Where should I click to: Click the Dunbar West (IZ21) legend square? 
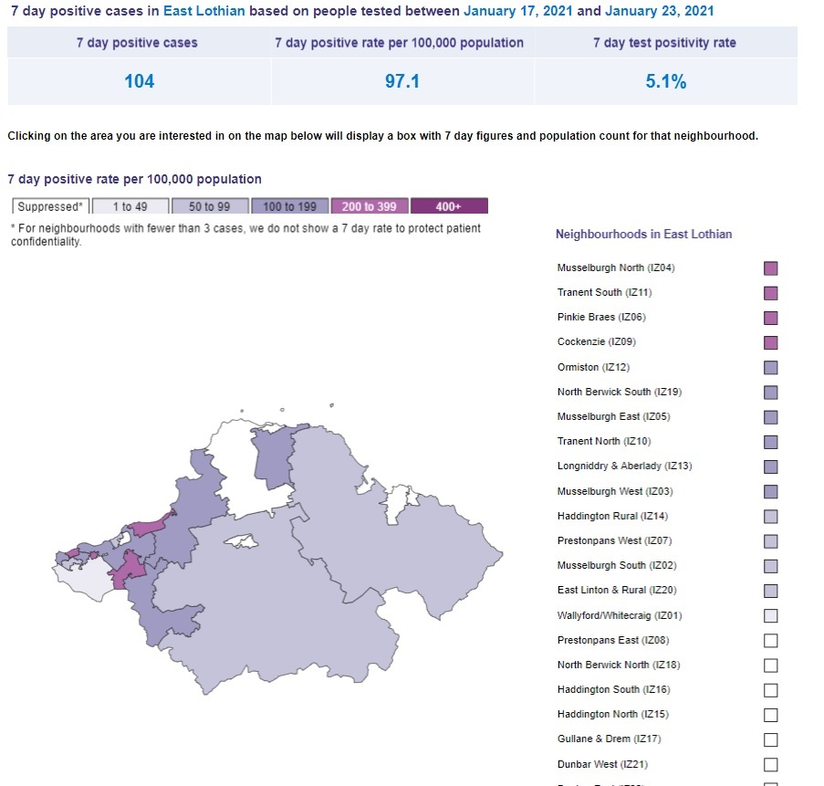770,764
